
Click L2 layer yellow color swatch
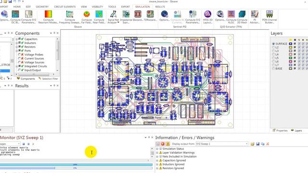[x=291, y=47]
